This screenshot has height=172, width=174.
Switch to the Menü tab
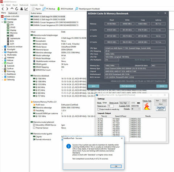point(4,13)
